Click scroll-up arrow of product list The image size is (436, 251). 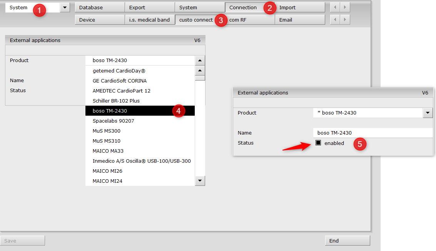[x=200, y=71]
